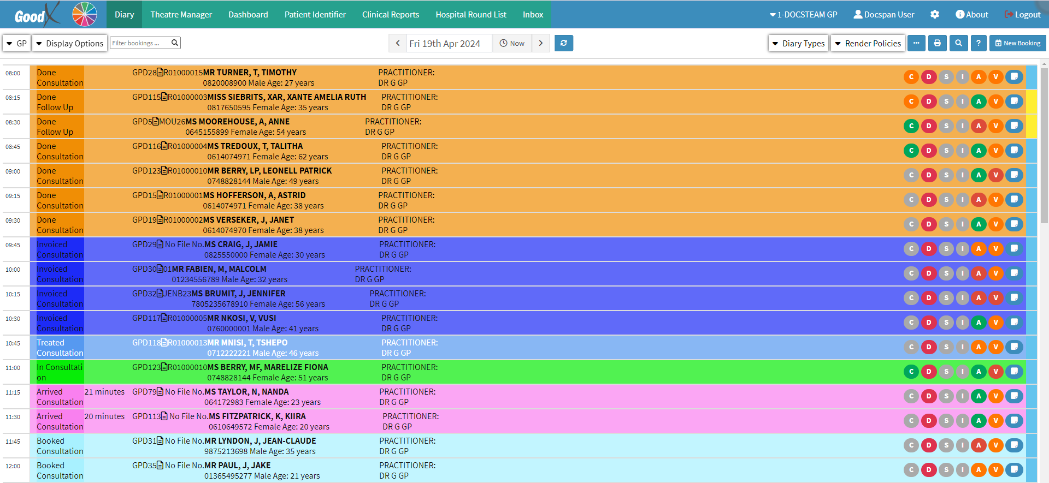
Task: Click the refresh diary icon
Action: pyautogui.click(x=563, y=43)
